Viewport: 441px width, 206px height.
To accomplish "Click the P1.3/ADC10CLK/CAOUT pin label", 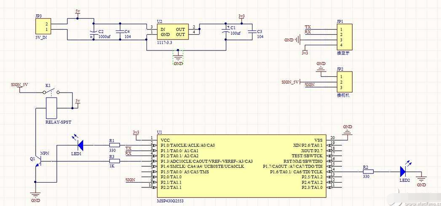I will [x=207, y=161].
